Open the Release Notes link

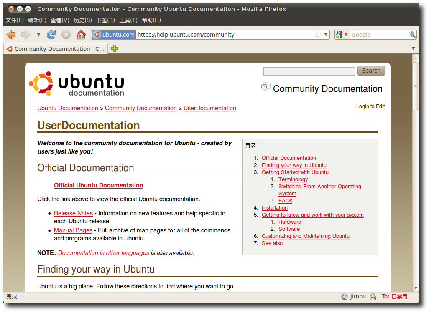(x=73, y=213)
